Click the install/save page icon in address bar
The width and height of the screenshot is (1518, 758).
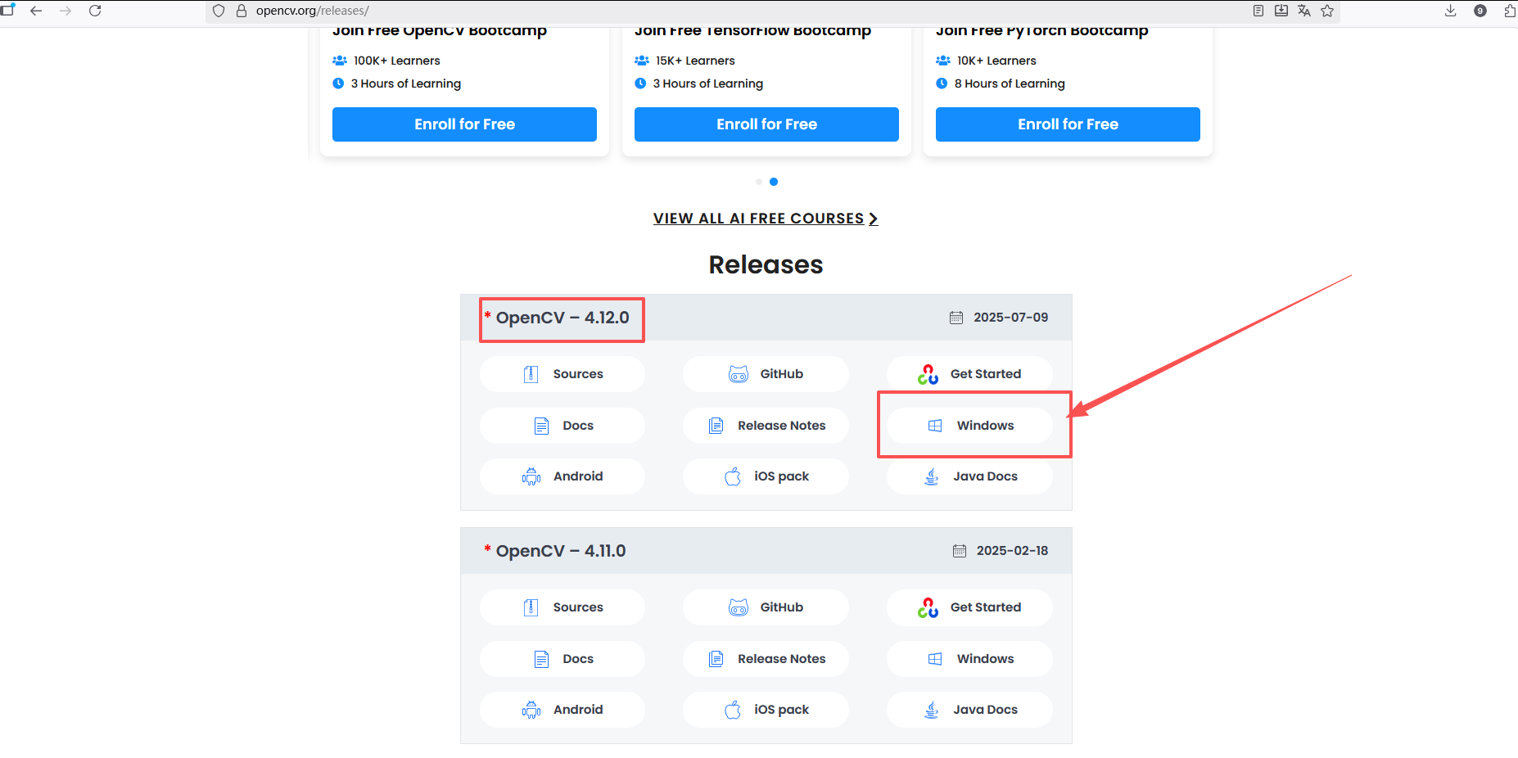1281,11
